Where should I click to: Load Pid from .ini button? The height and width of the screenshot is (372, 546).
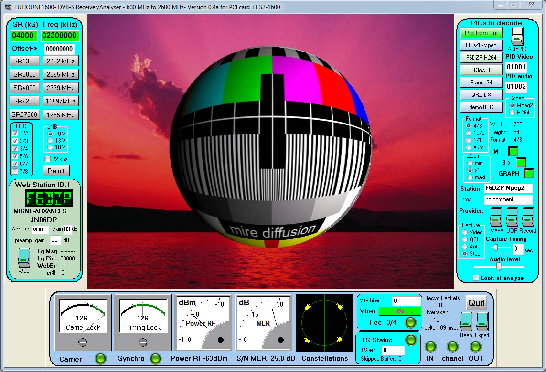tap(481, 33)
